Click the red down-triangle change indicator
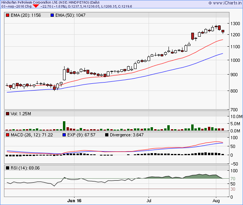The image size is (243, 205). (36, 6)
